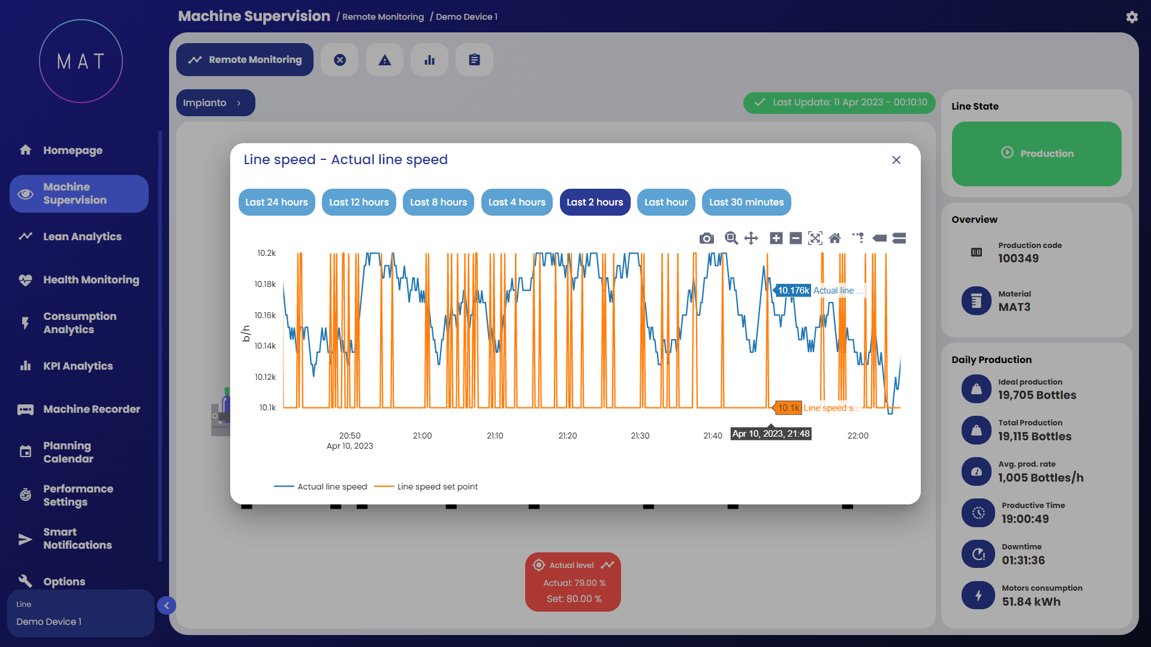1151x647 pixels.
Task: Open settings gear in top right
Action: [1132, 17]
